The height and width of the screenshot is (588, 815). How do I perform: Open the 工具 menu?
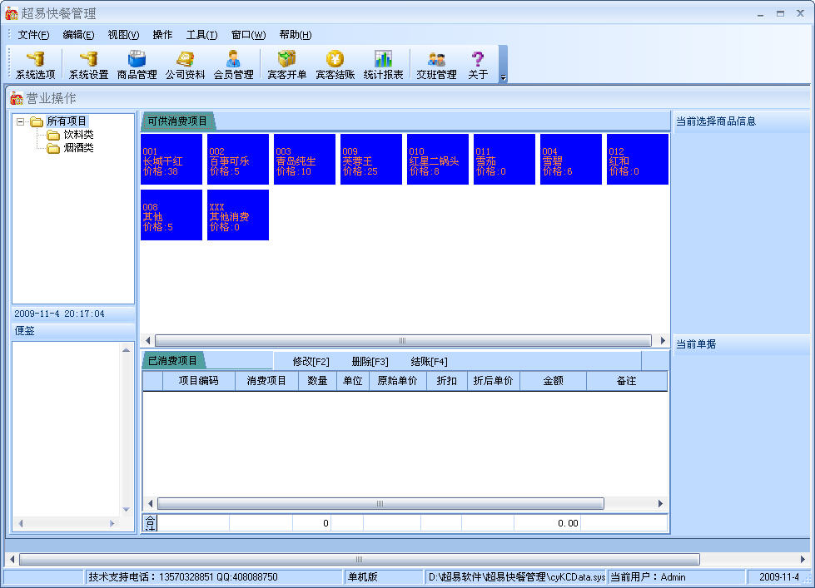pyautogui.click(x=201, y=35)
